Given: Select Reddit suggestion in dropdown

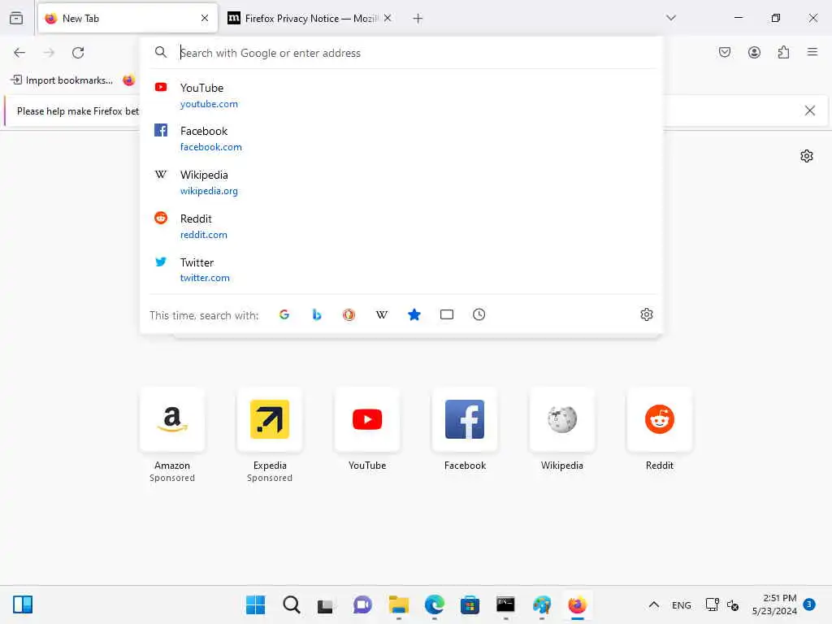Looking at the screenshot, I should [x=403, y=226].
